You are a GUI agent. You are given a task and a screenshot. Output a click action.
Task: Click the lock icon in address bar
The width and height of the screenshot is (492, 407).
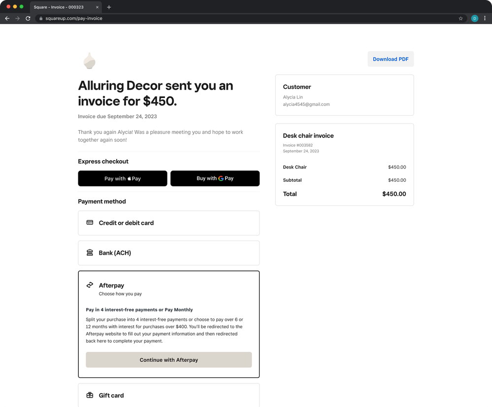[41, 18]
